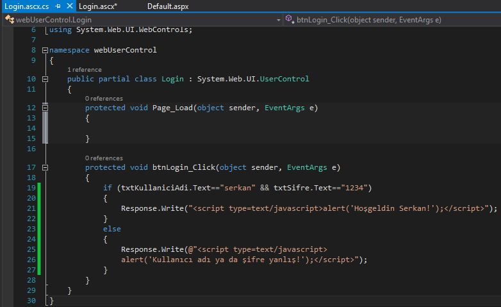The image size is (501, 307).
Task: Collapse the btnLogin_Click method block
Action: click(45, 167)
